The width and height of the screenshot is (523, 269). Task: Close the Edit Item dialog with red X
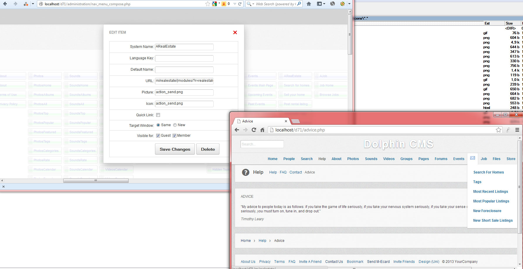[235, 32]
